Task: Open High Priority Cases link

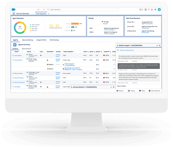Action: coord(147,24)
